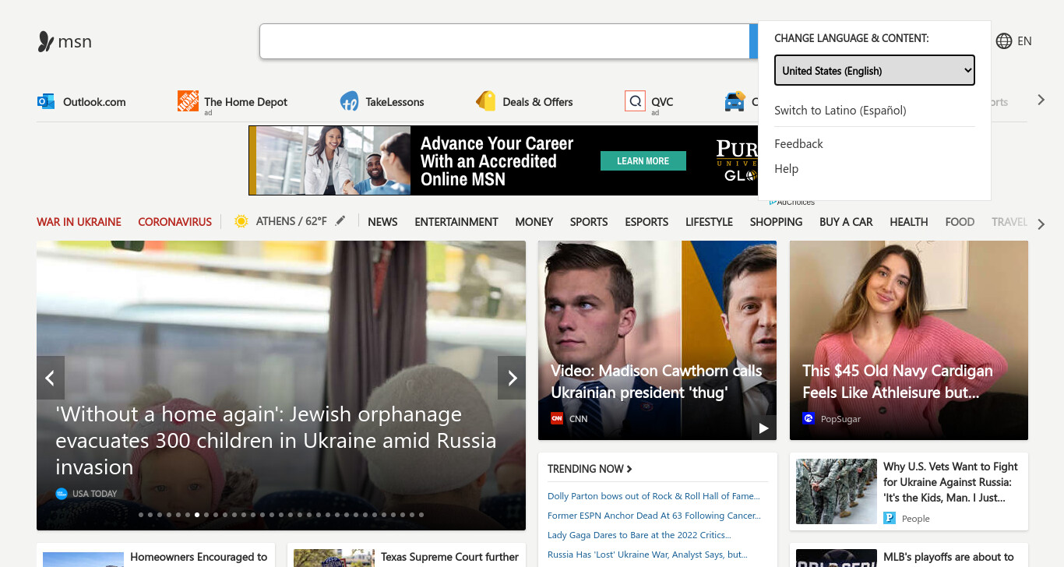Expand the Trending Now section
The height and width of the screenshot is (567, 1064).
coord(590,469)
